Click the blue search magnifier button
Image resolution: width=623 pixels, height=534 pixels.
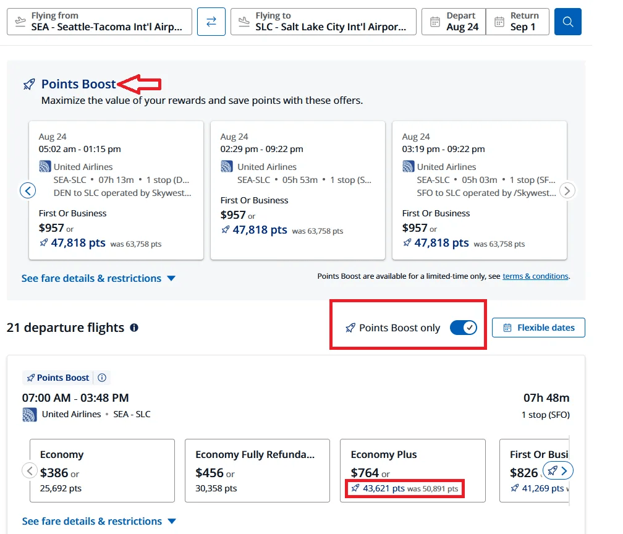[567, 22]
